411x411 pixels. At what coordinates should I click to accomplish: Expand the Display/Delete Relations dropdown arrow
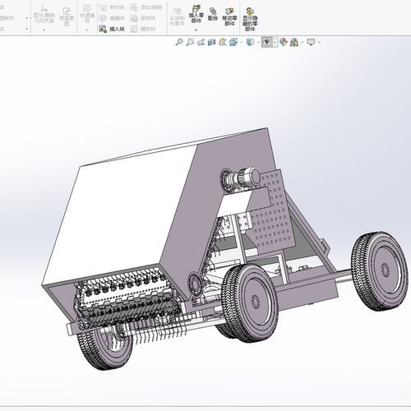click(44, 30)
